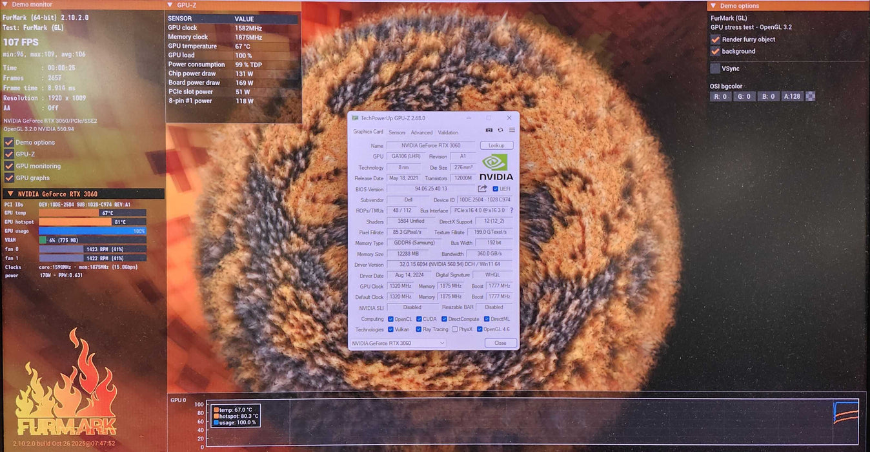The height and width of the screenshot is (452, 870).
Task: Click the GPU usage 100% bar
Action: click(x=92, y=231)
